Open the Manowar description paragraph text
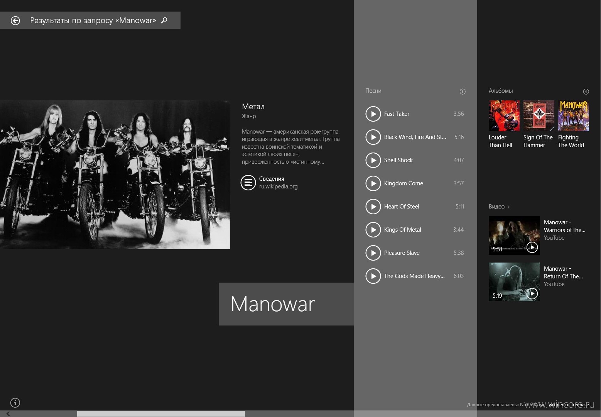The height and width of the screenshot is (417, 601). pyautogui.click(x=291, y=147)
